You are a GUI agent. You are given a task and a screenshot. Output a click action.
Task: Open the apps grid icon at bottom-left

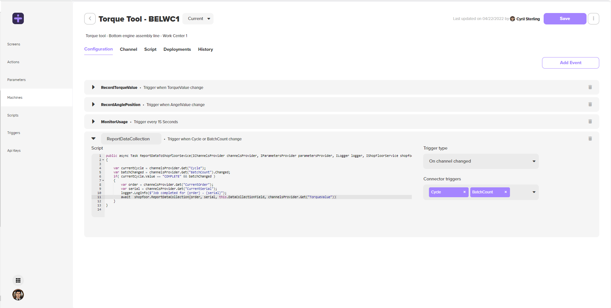[18, 280]
